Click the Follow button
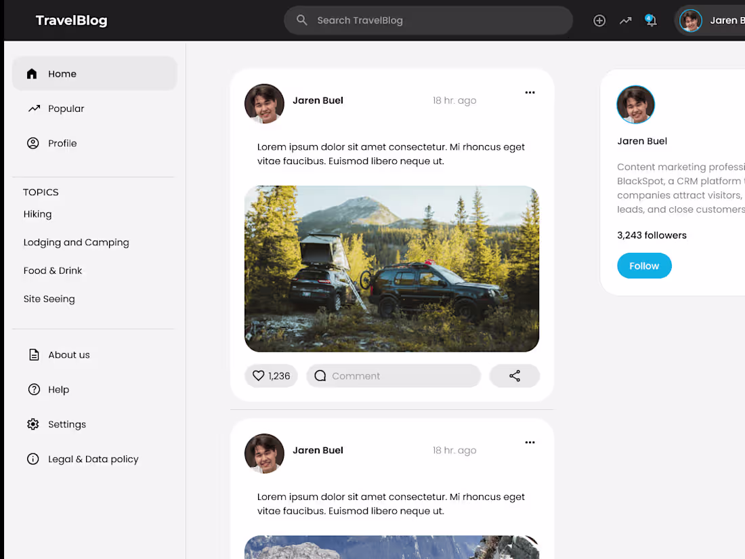The width and height of the screenshot is (745, 559). pos(644,266)
